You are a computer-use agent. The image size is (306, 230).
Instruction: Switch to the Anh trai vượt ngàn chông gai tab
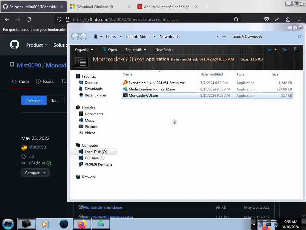(x=167, y=7)
